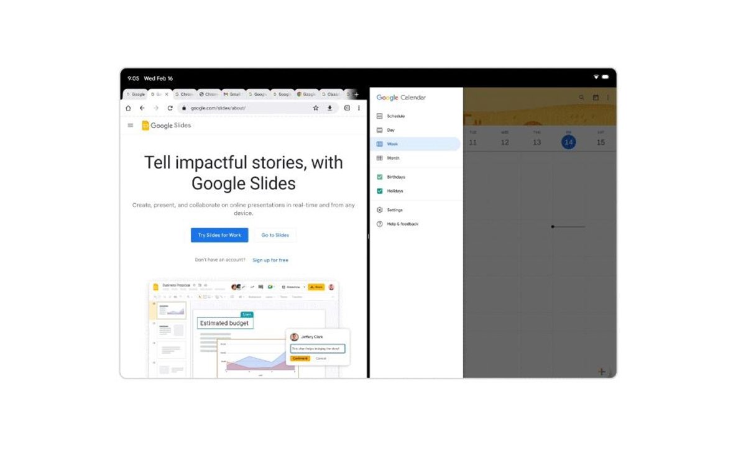Search in Google Calendar with the magnifier
This screenshot has height=450, width=746.
[582, 98]
